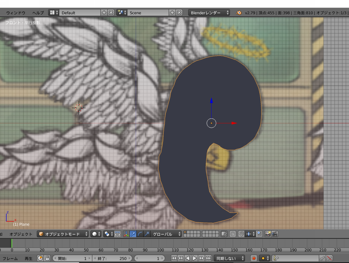Open the グローバル orientation dropdown

pyautogui.click(x=166, y=234)
